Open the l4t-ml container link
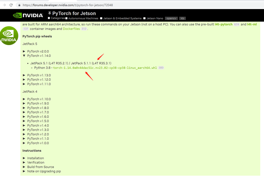Image resolution: width=264 pixels, height=180 pixels. 252,24
